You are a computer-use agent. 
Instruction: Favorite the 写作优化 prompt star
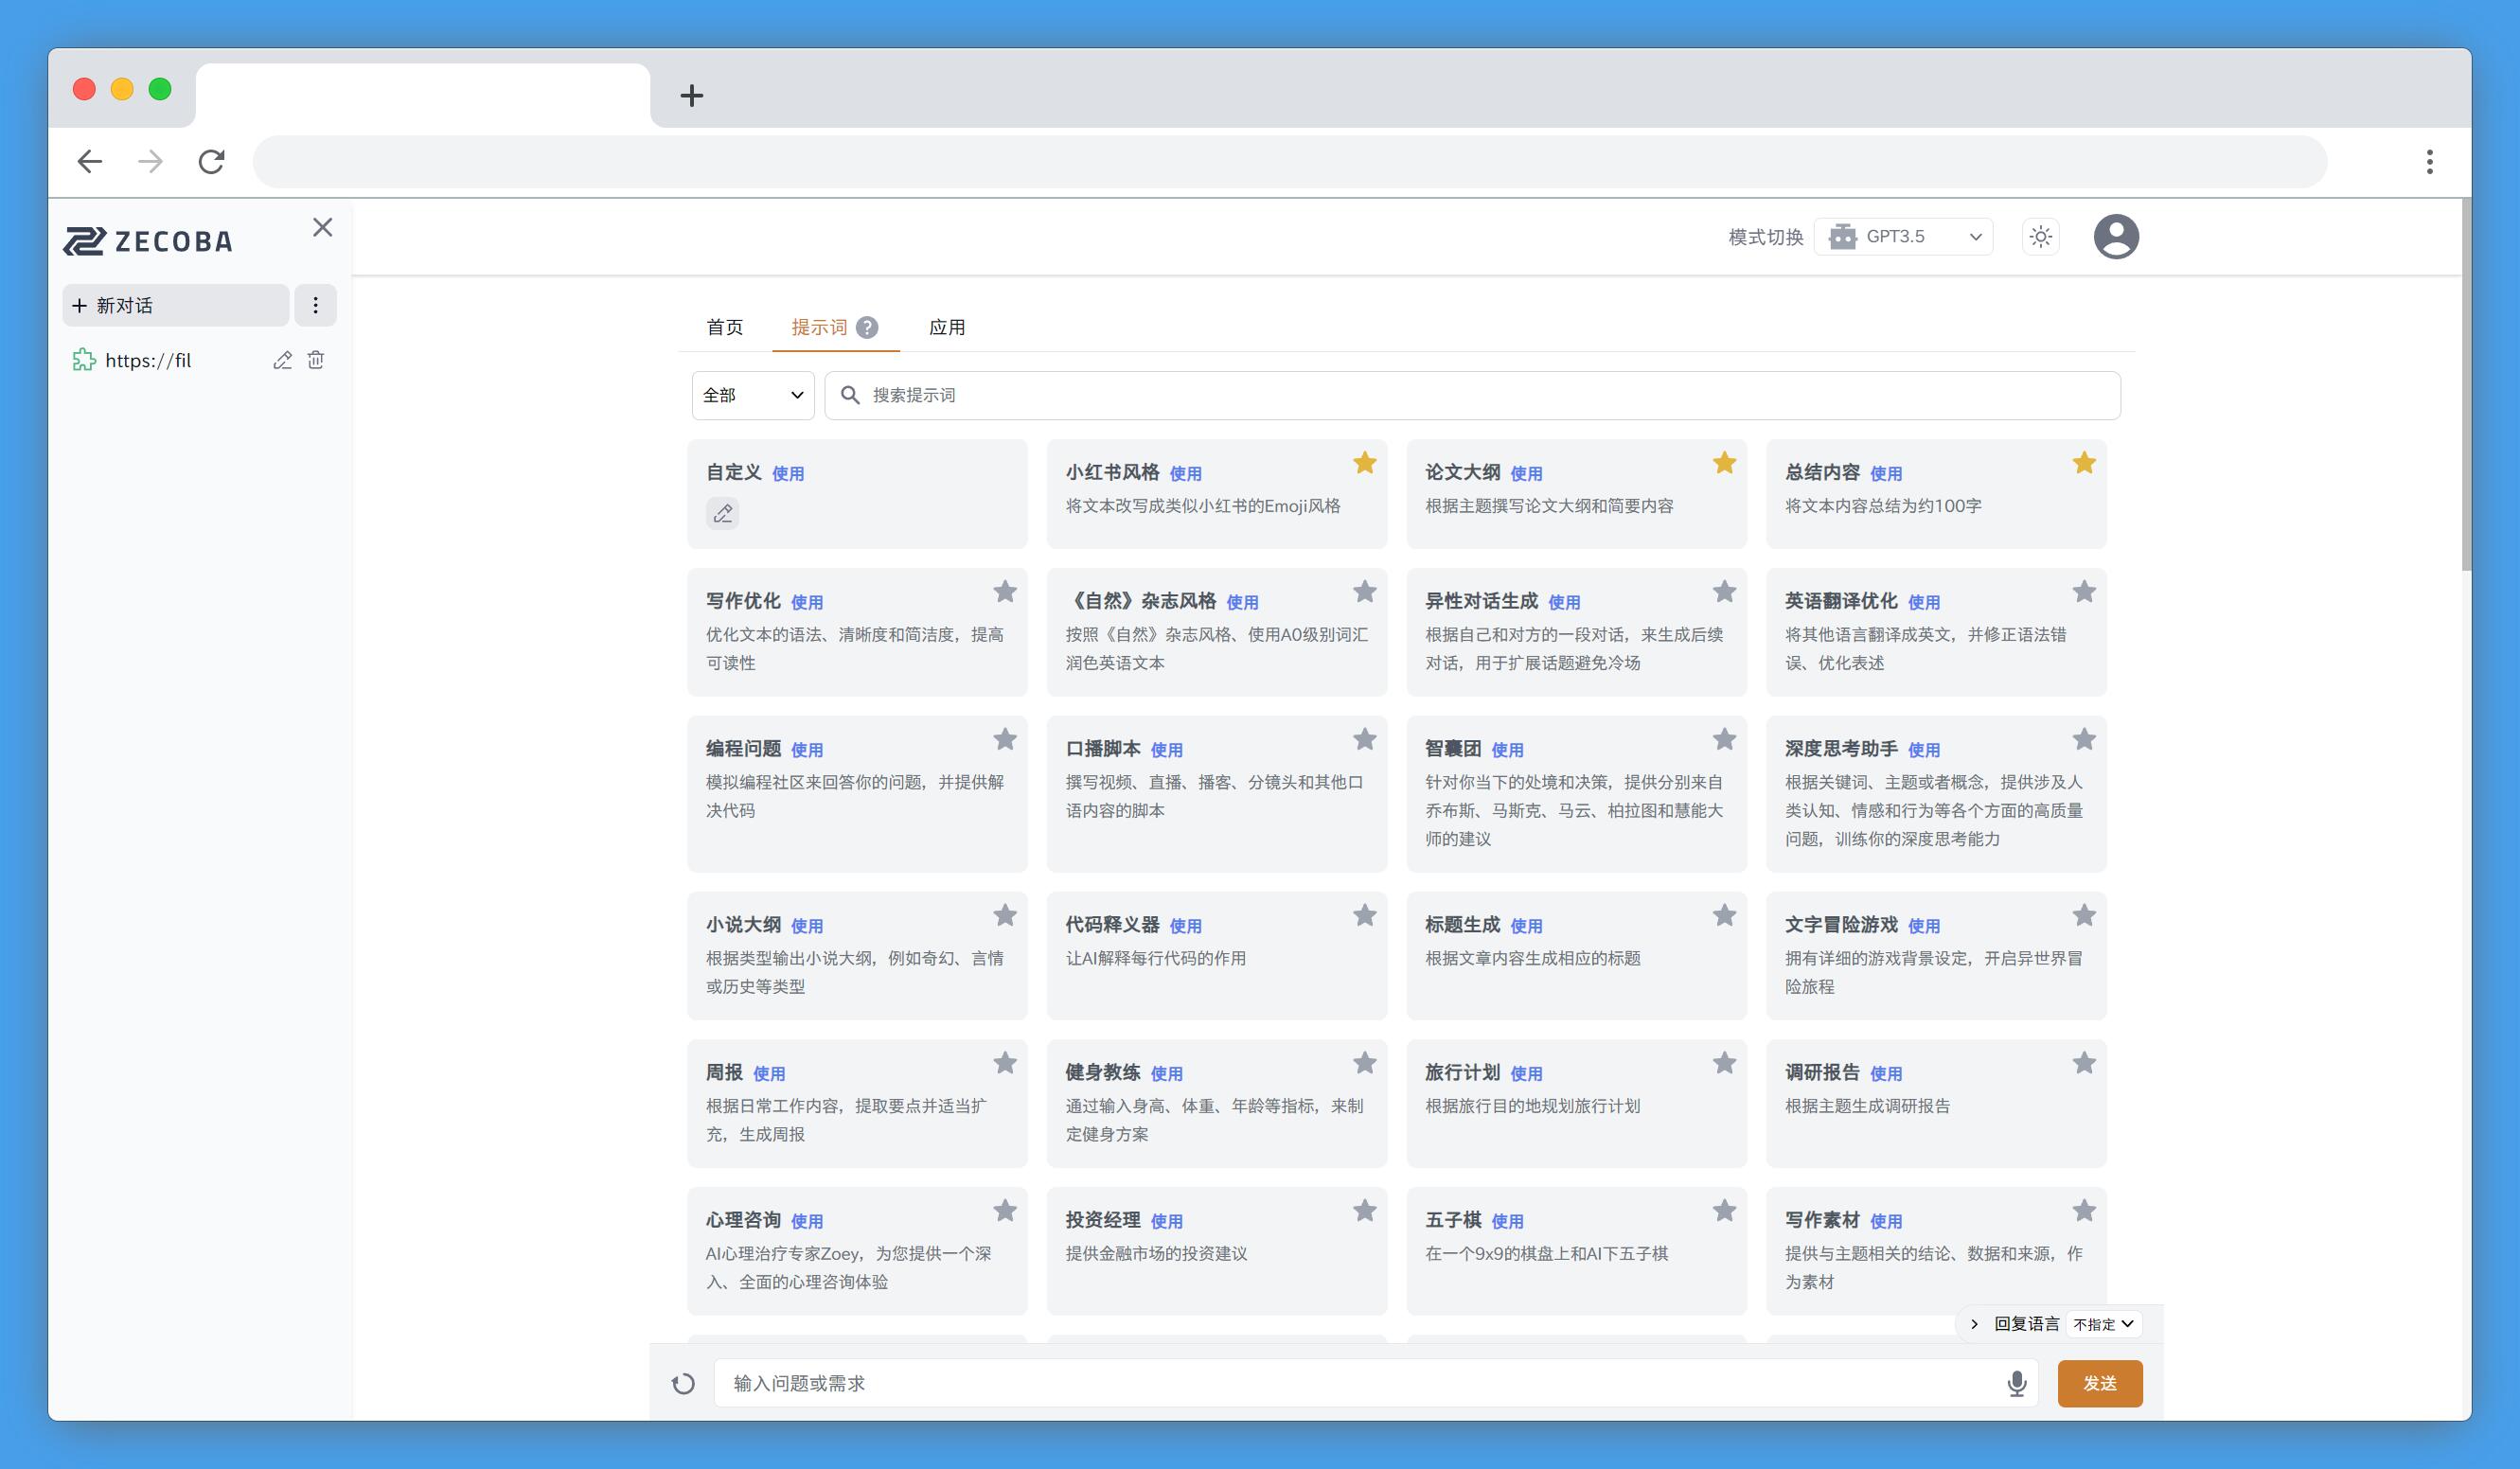pyautogui.click(x=1004, y=592)
